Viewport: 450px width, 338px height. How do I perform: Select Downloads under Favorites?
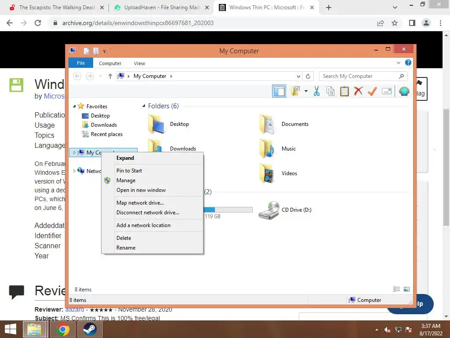coord(104,125)
